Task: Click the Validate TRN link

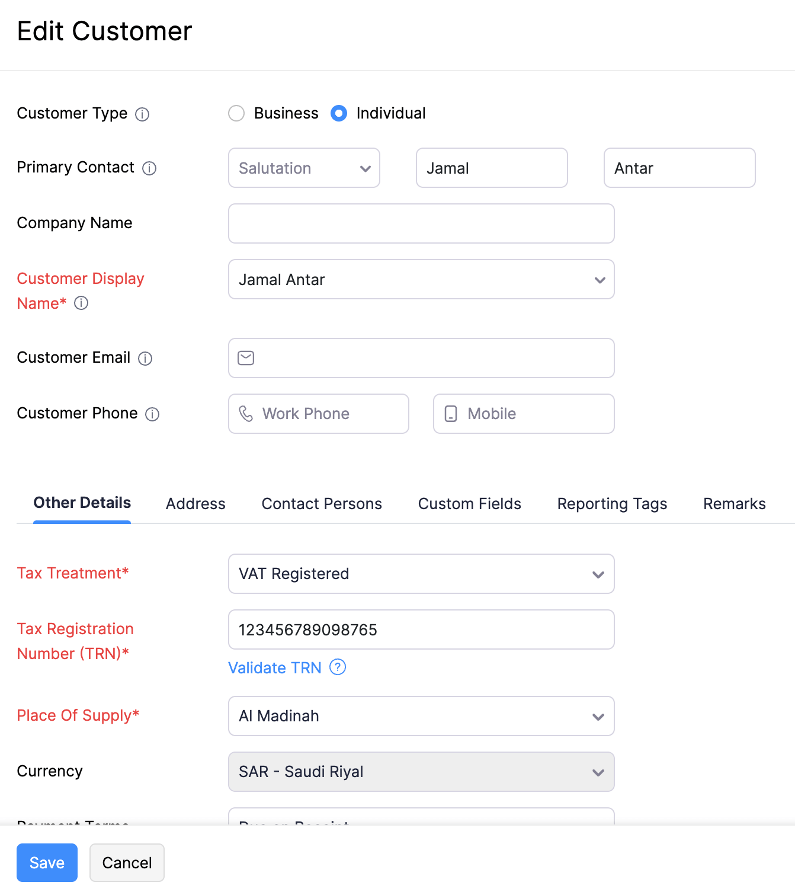Action: (x=274, y=667)
